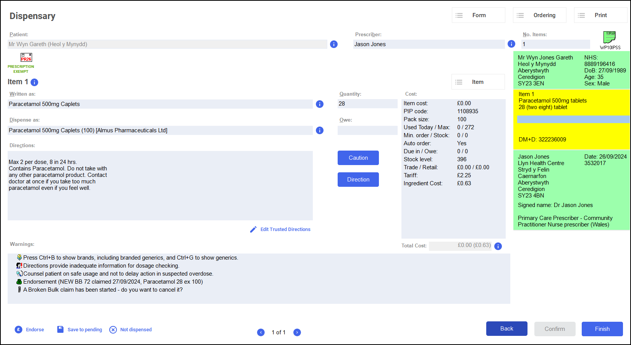This screenshot has width=631, height=345.
Task: Click the info icon beside the Patient field
Action: pos(334,44)
